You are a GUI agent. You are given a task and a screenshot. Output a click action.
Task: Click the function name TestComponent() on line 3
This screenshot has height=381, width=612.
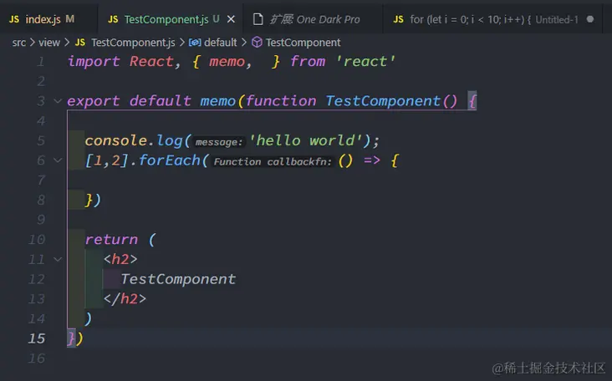pyautogui.click(x=391, y=101)
